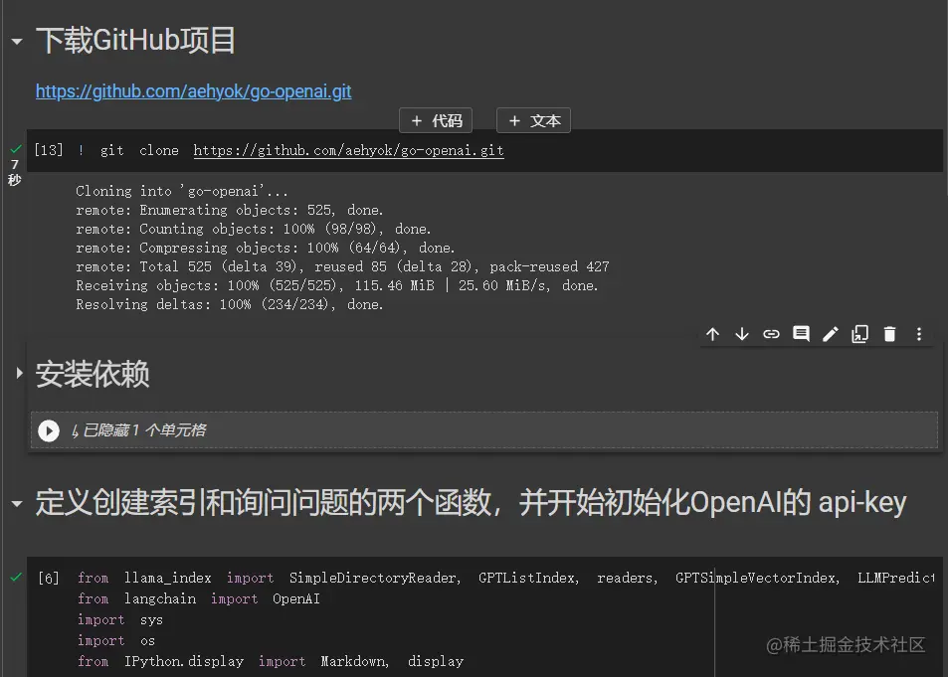The height and width of the screenshot is (677, 948).
Task: Edit the cell with pencil icon
Action: 831,334
